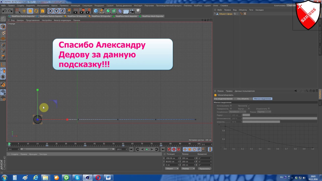Open the Режим Группа dropdown

[x=264, y=112]
